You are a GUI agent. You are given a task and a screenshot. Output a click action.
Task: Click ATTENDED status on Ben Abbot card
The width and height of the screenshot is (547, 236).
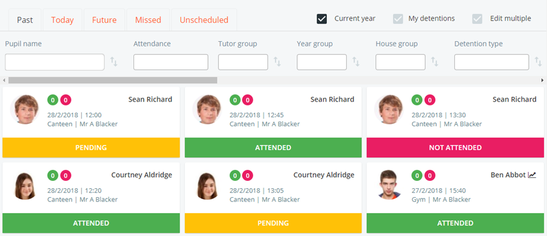click(455, 223)
